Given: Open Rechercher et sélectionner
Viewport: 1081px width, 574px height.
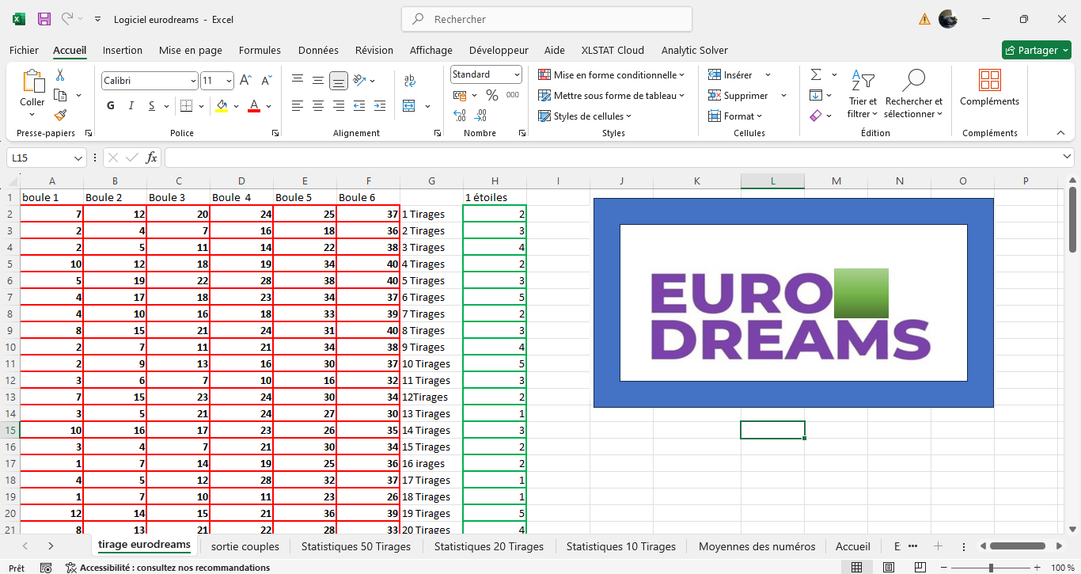Looking at the screenshot, I should pos(914,94).
